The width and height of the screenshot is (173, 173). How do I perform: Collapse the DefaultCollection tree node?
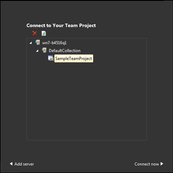tap(37, 51)
